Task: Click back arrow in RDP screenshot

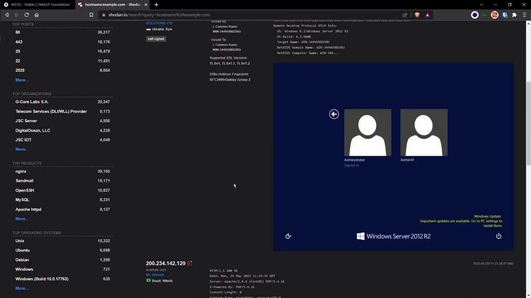Action: point(334,114)
